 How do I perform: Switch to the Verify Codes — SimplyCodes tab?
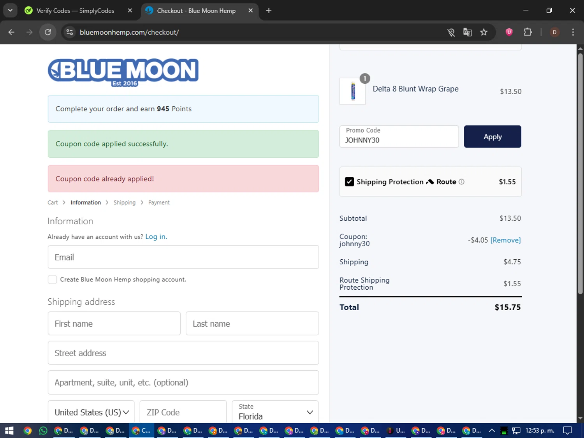(76, 11)
